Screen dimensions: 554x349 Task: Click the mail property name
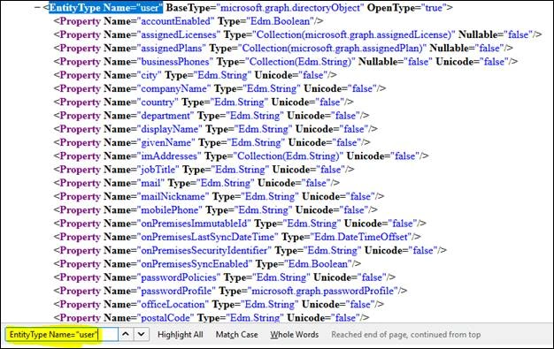pyautogui.click(x=150, y=183)
